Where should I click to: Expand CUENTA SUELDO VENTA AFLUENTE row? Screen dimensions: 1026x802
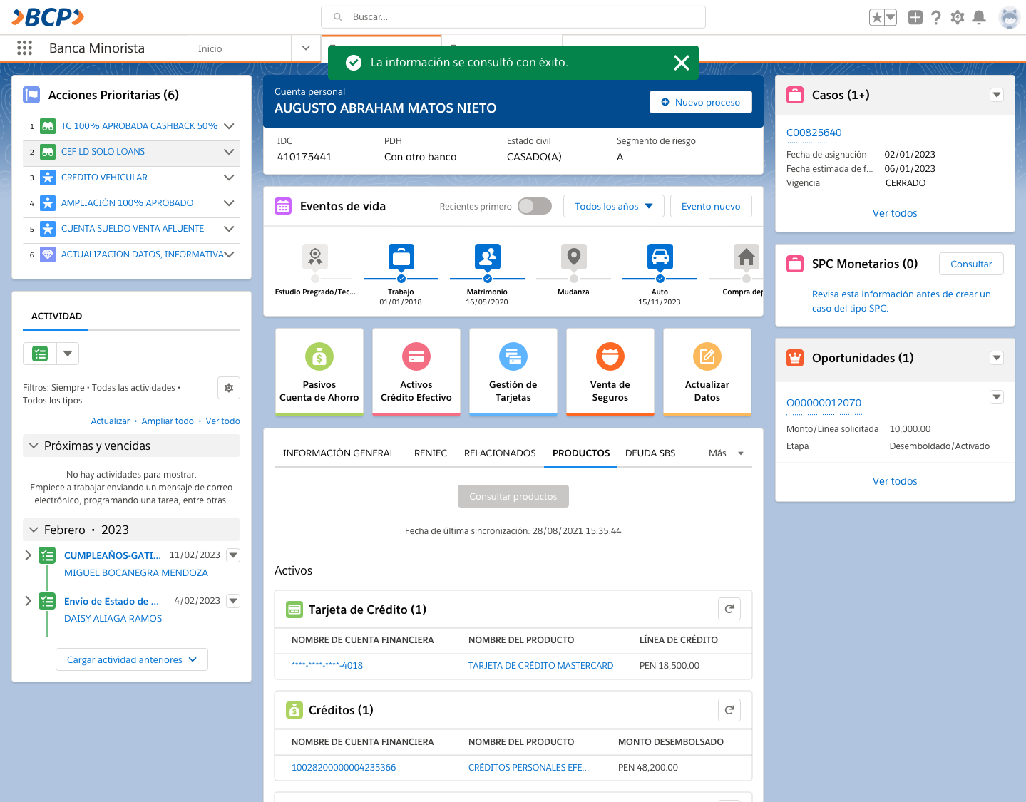click(x=229, y=229)
